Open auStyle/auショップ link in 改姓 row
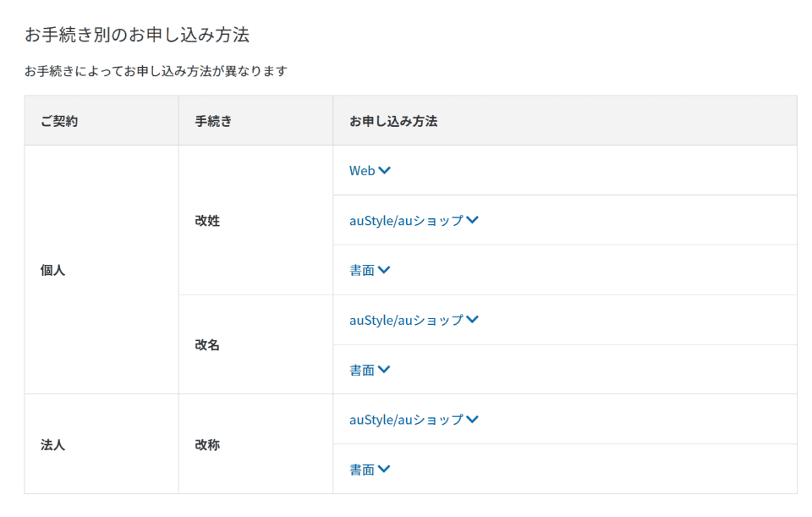Screen dimensions: 812x517 [x=414, y=220]
